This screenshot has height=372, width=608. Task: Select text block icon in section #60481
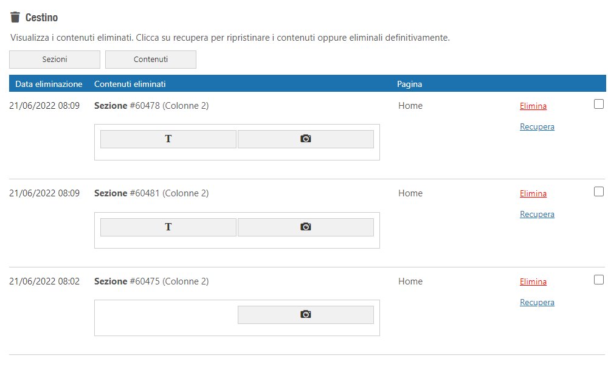coord(168,227)
